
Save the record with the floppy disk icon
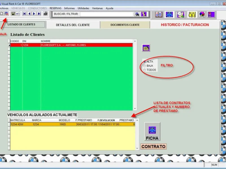pos(13,14)
